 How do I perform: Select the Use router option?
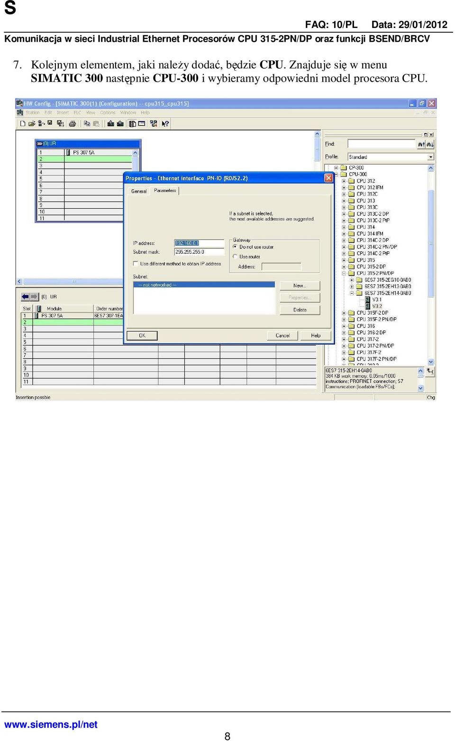(x=235, y=257)
